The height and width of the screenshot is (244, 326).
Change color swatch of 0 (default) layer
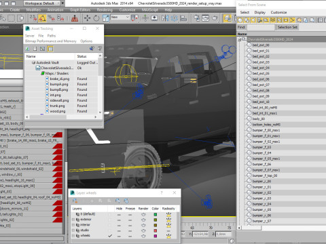point(156,214)
